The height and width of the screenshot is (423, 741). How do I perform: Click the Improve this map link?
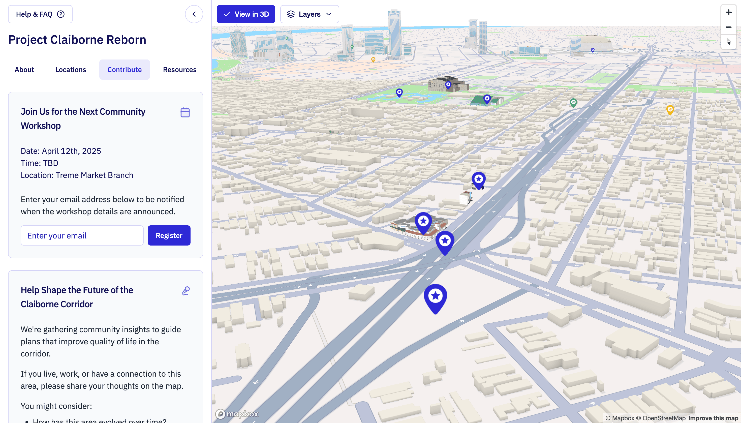click(713, 418)
